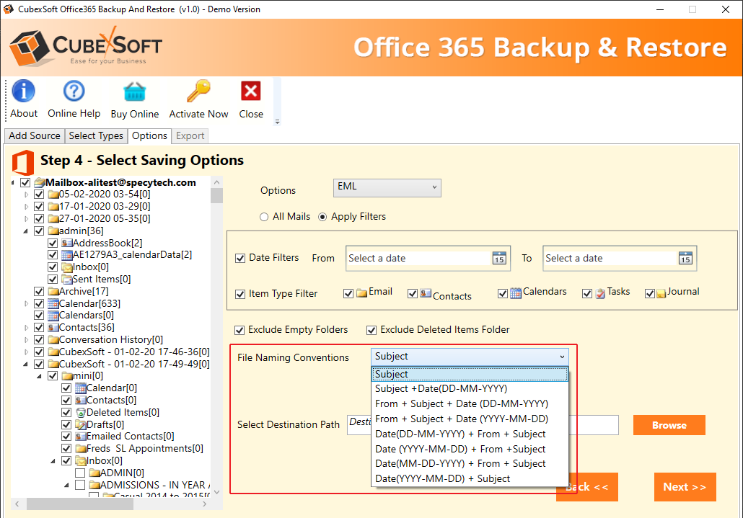Click the AddressBook[2] contact icon

tap(66, 244)
